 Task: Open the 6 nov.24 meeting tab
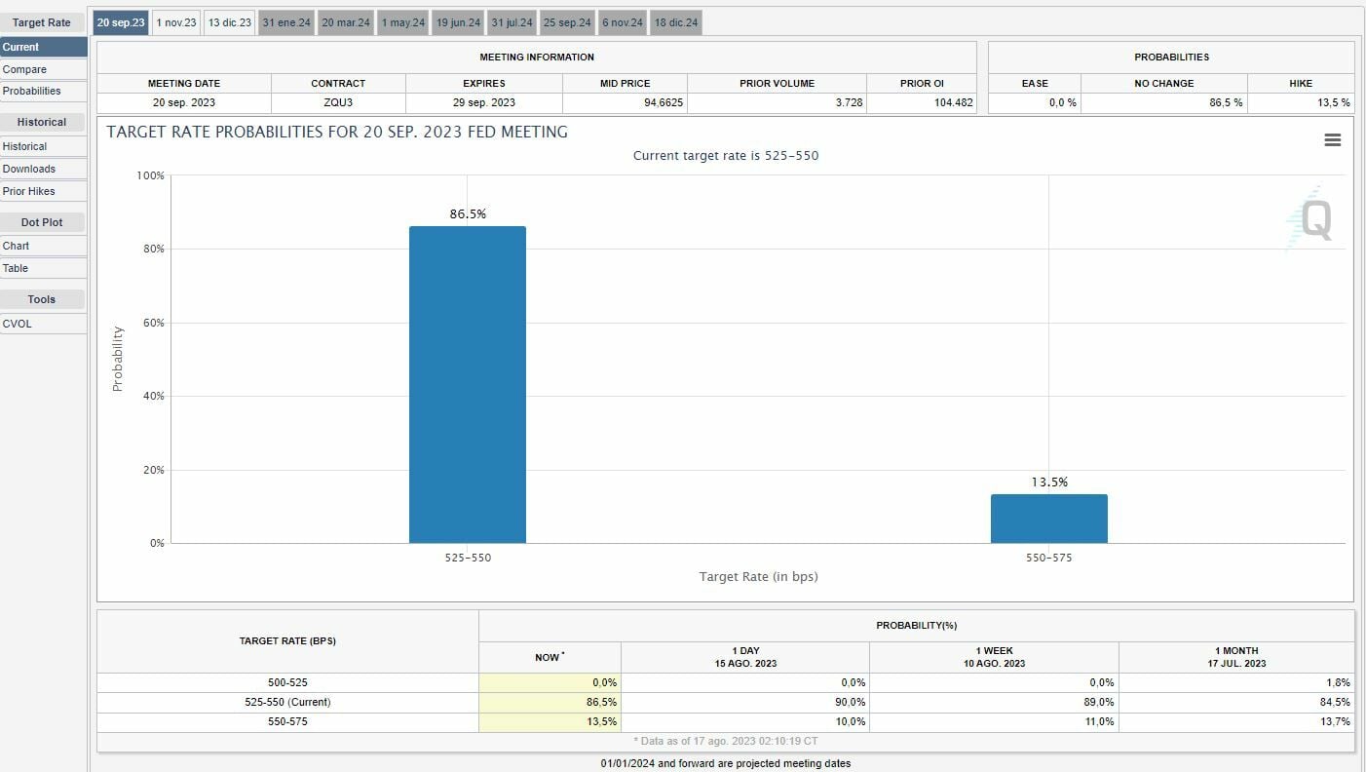coord(623,22)
